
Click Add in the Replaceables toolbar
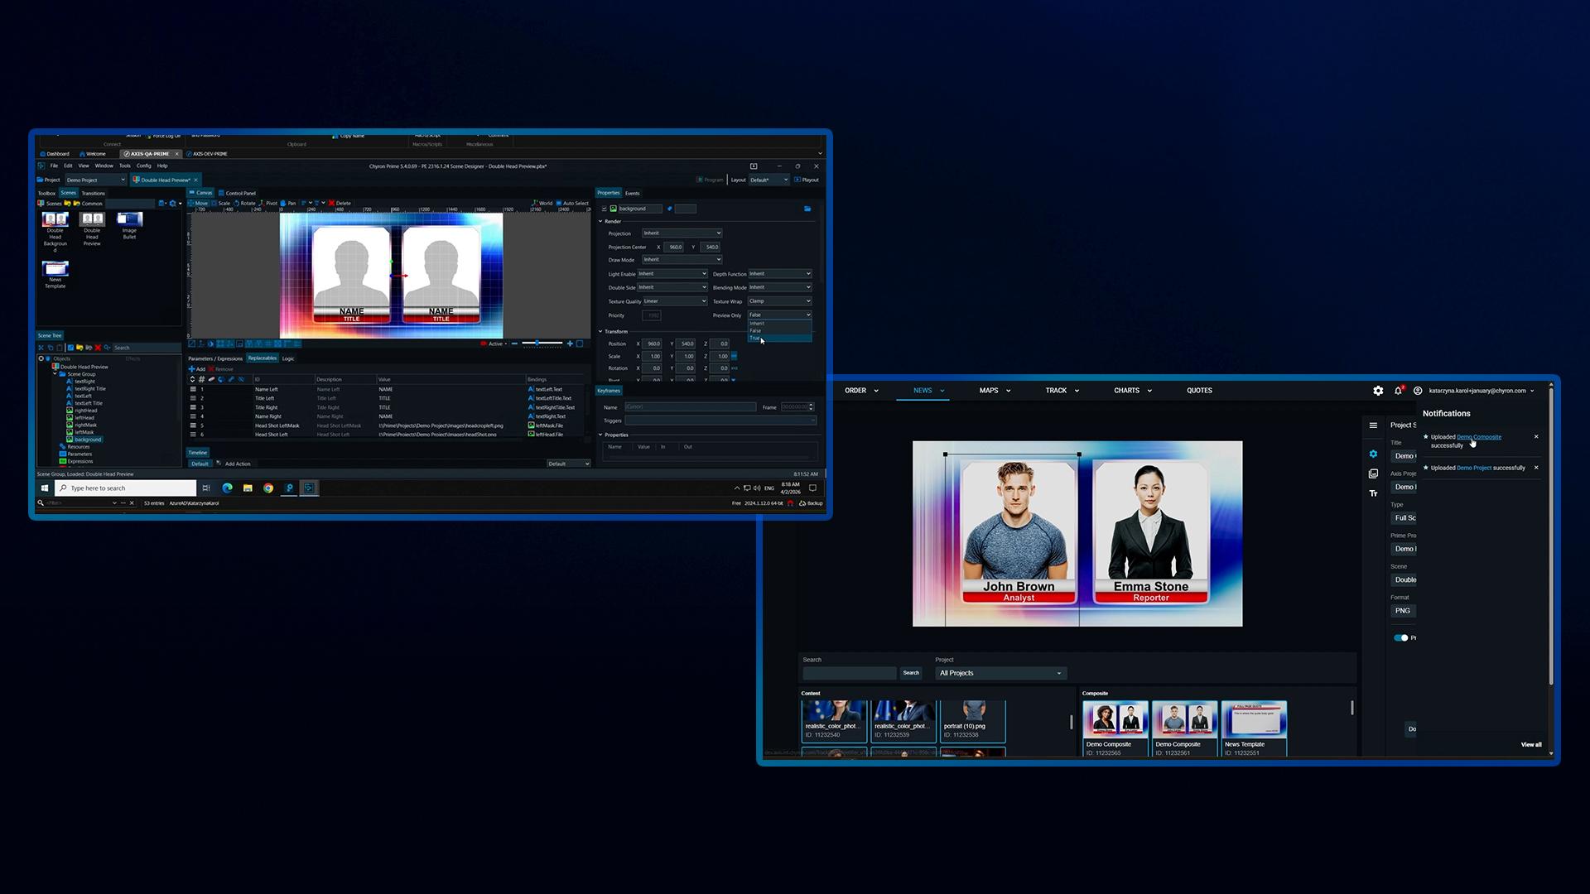(x=197, y=369)
